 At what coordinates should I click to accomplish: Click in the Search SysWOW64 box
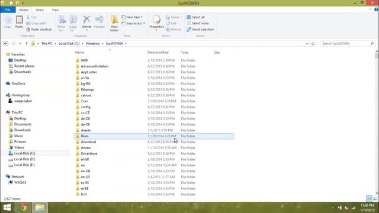[x=348, y=43]
